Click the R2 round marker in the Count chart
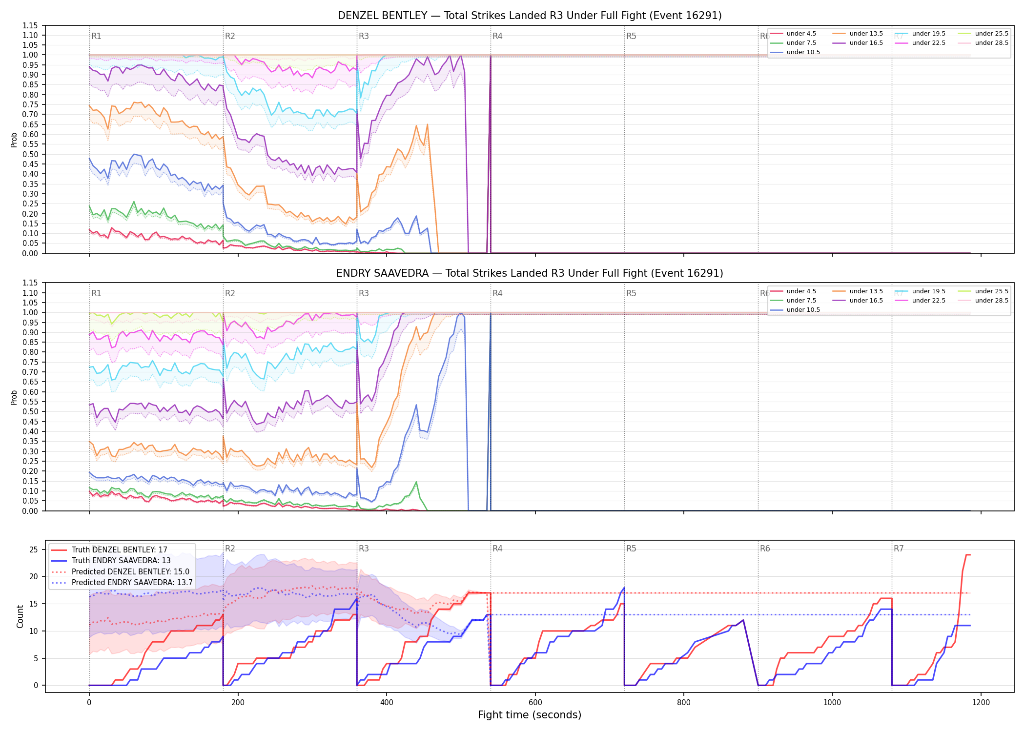The width and height of the screenshot is (1025, 732). pos(230,549)
